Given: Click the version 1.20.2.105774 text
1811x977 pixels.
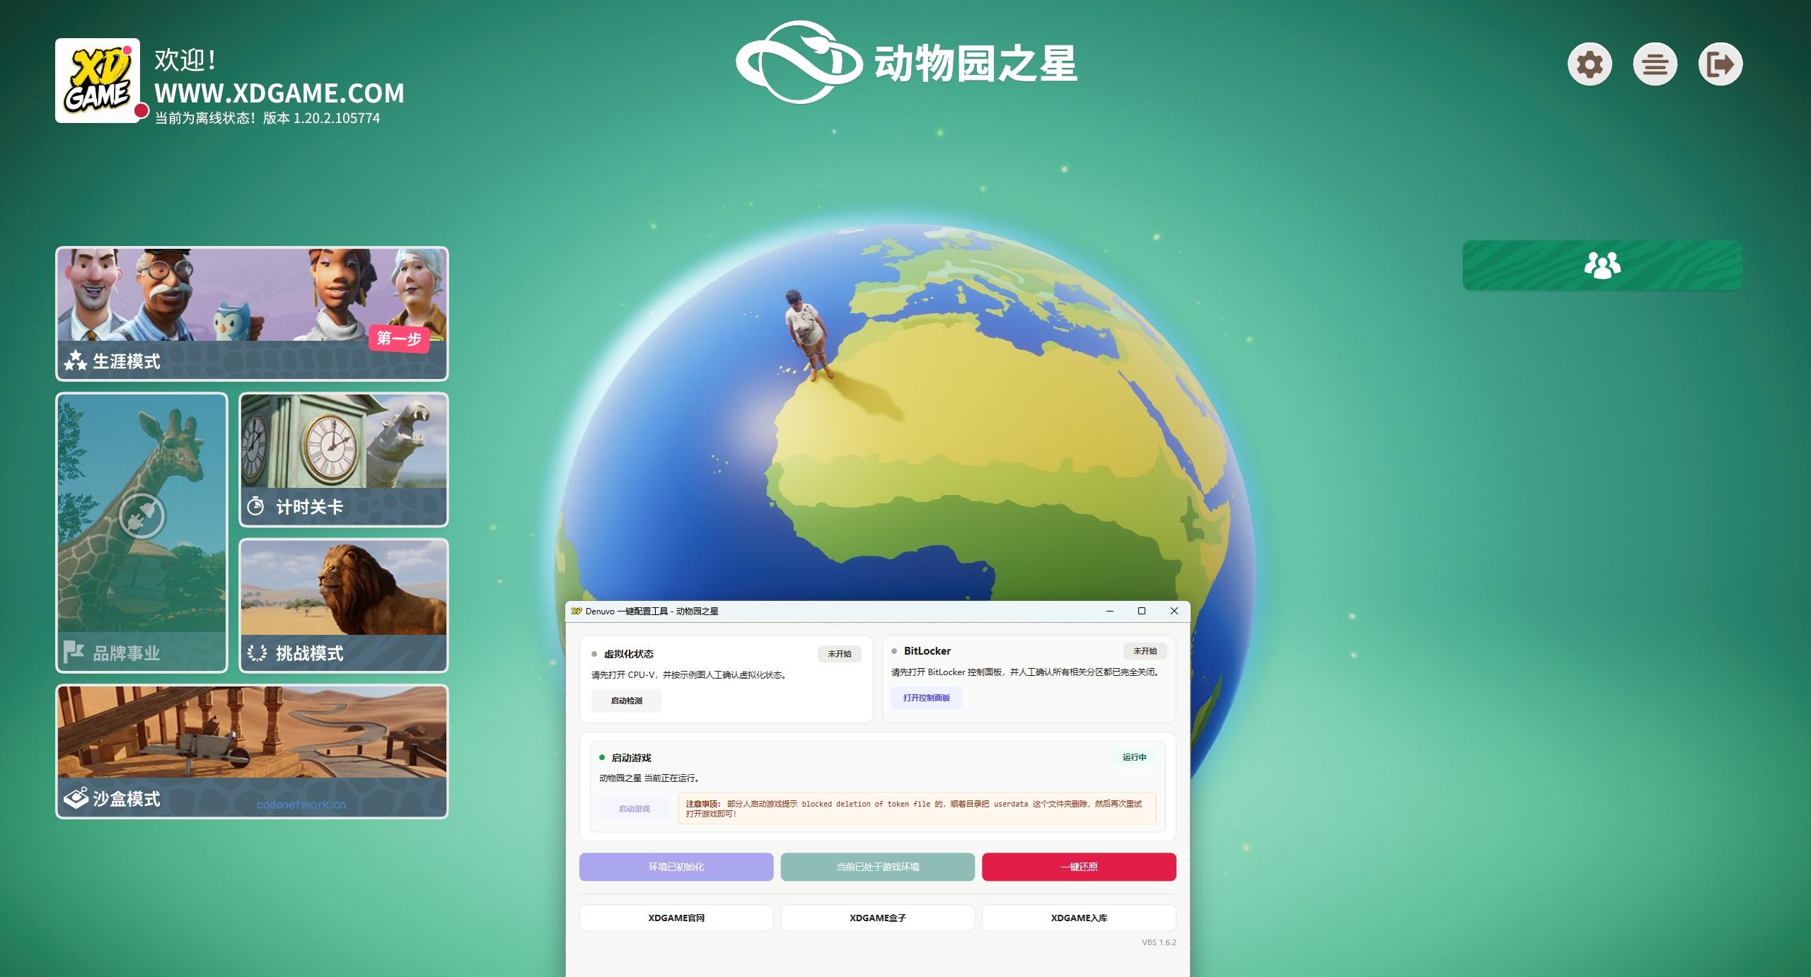Looking at the screenshot, I should click(x=321, y=118).
